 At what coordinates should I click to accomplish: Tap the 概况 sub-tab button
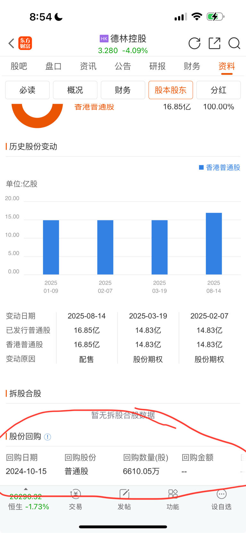[75, 90]
